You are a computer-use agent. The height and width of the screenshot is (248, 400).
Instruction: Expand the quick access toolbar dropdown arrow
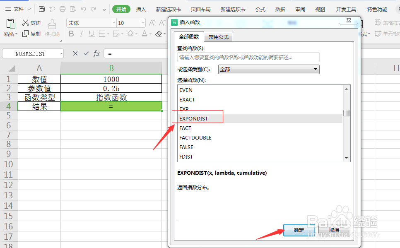pyautogui.click(x=104, y=10)
